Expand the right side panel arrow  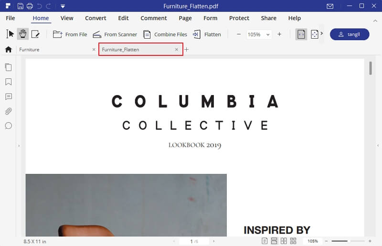coord(378,146)
